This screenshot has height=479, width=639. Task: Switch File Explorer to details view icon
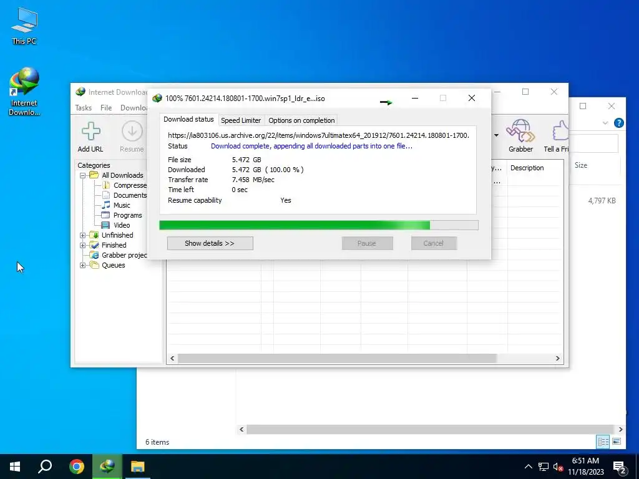[603, 442]
